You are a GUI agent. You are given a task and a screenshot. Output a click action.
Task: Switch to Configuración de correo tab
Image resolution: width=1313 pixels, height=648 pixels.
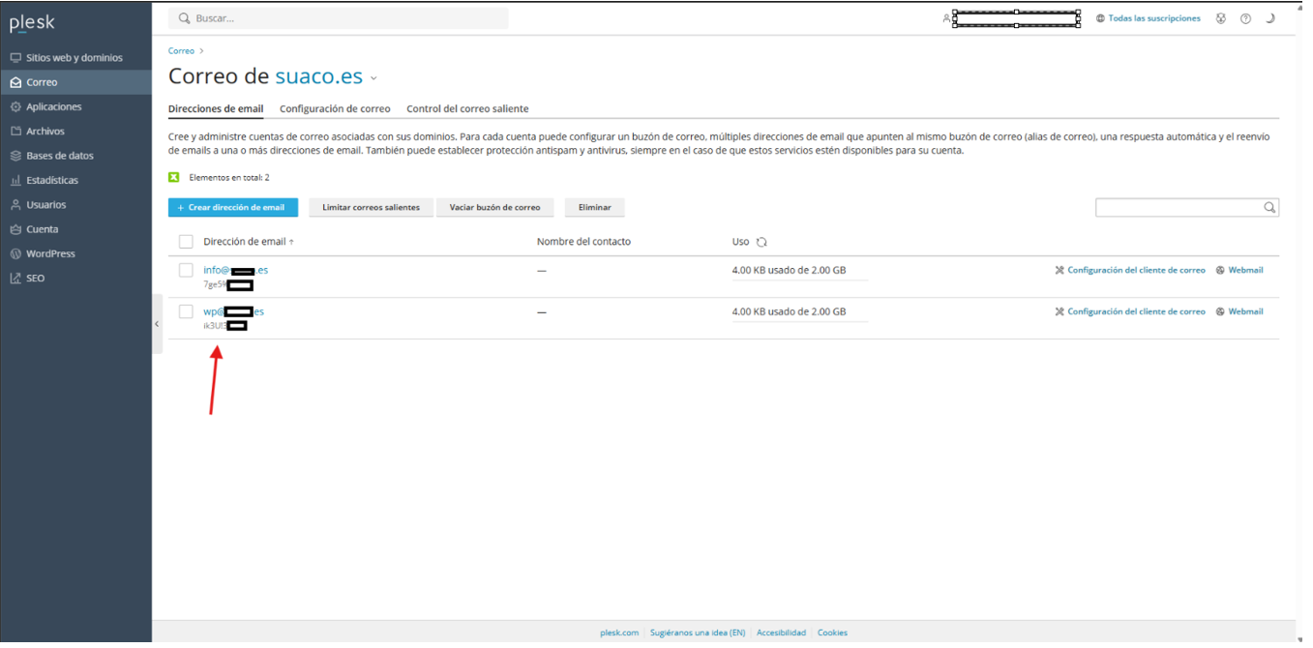[x=335, y=109]
